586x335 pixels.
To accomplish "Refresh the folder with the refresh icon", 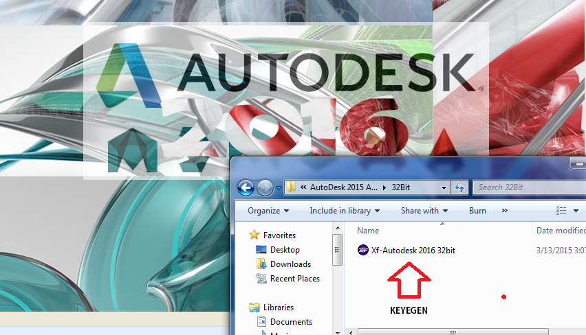I will pos(459,187).
